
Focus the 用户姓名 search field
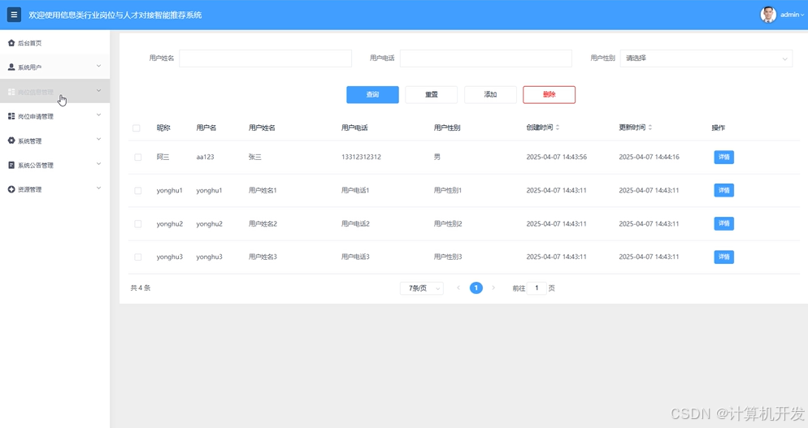[265, 58]
